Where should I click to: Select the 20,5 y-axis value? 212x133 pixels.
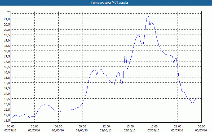point(7,24)
